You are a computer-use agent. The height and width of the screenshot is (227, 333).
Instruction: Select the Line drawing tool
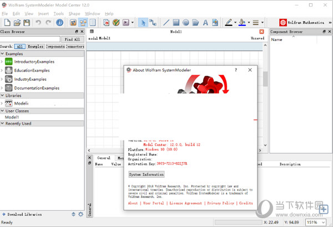(166, 22)
